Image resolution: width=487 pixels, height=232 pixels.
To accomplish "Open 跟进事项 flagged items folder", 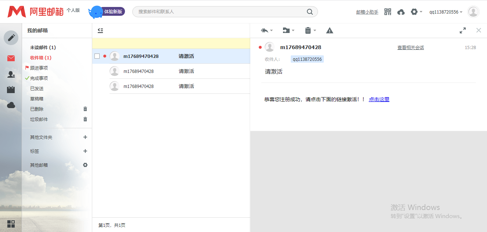I will tap(39, 68).
